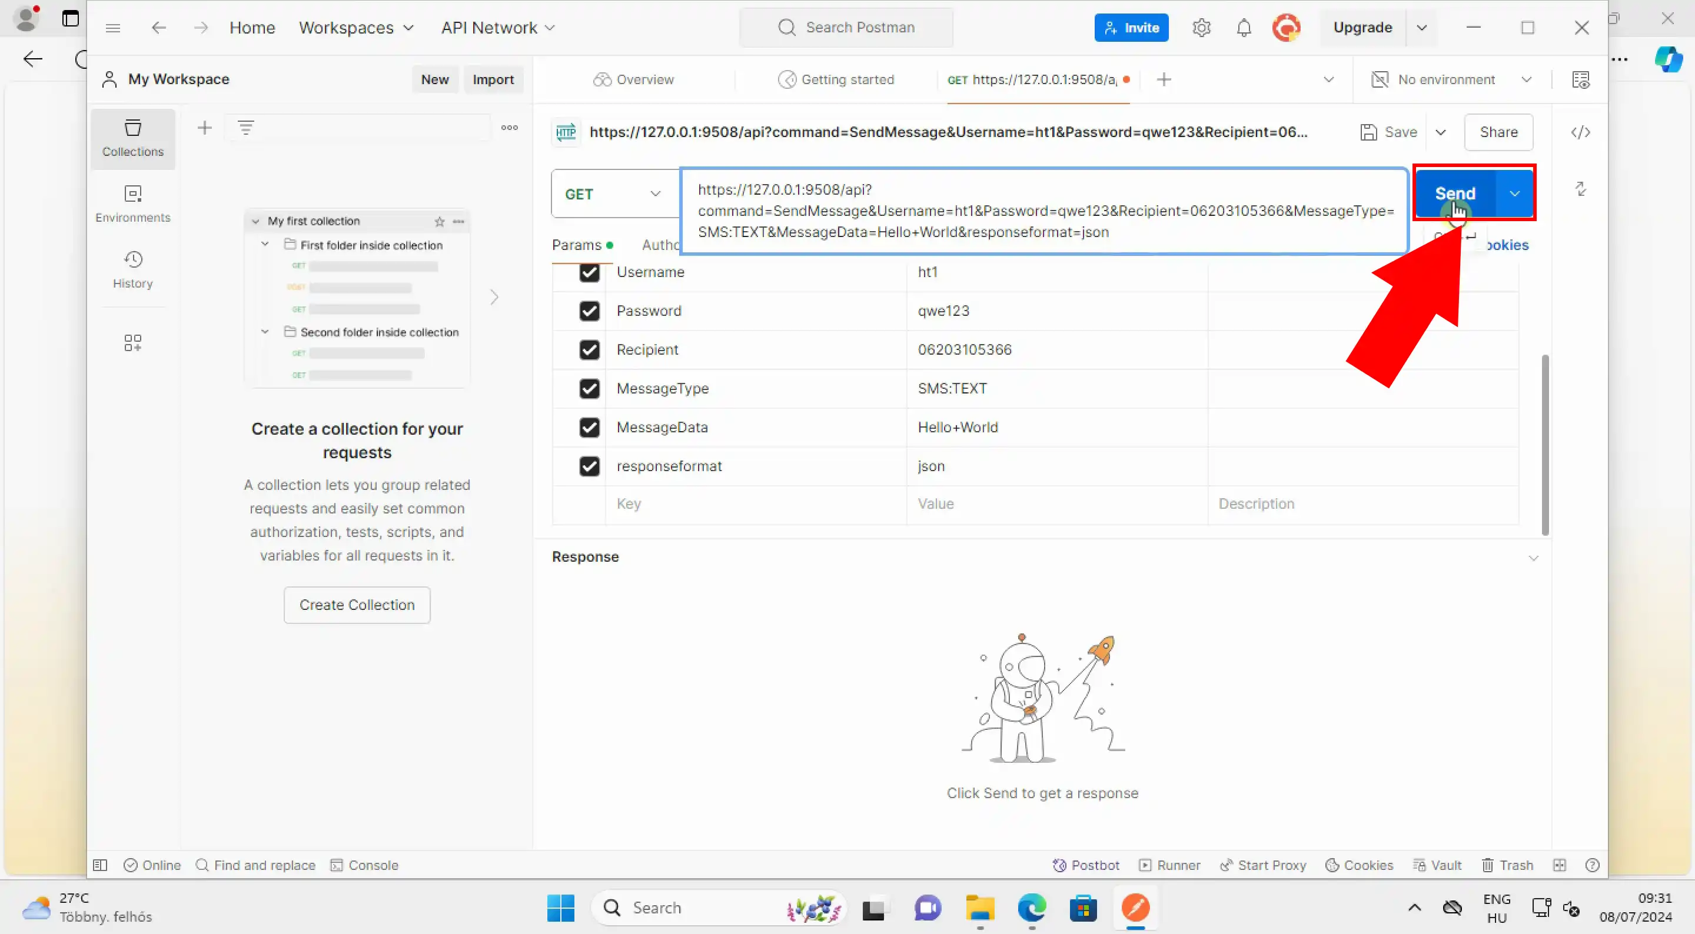Click the Postbot AI icon
The image size is (1695, 934).
(x=1056, y=865)
